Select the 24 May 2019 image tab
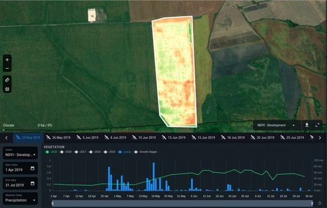Screen dimensions: 327x208 tap(28, 138)
